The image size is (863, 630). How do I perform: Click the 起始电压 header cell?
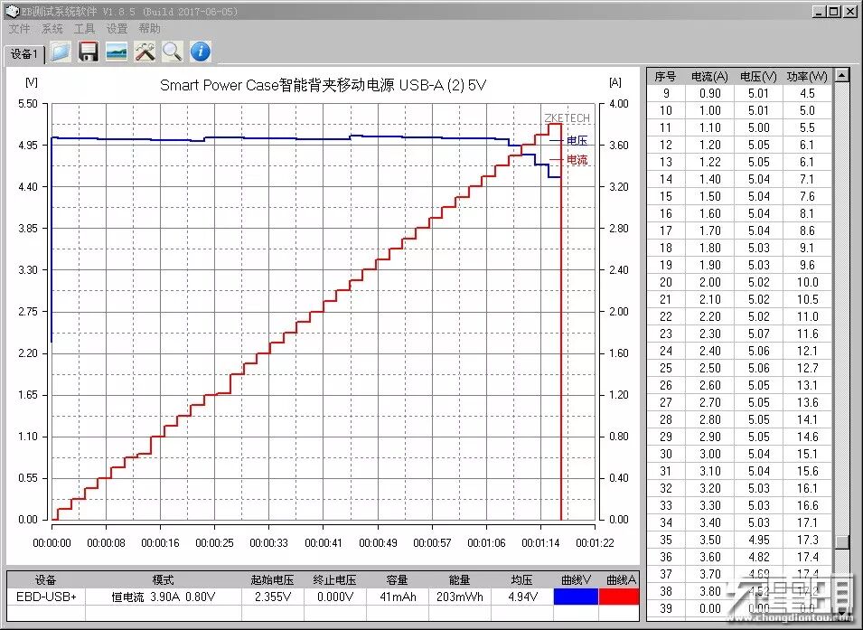tap(272, 580)
